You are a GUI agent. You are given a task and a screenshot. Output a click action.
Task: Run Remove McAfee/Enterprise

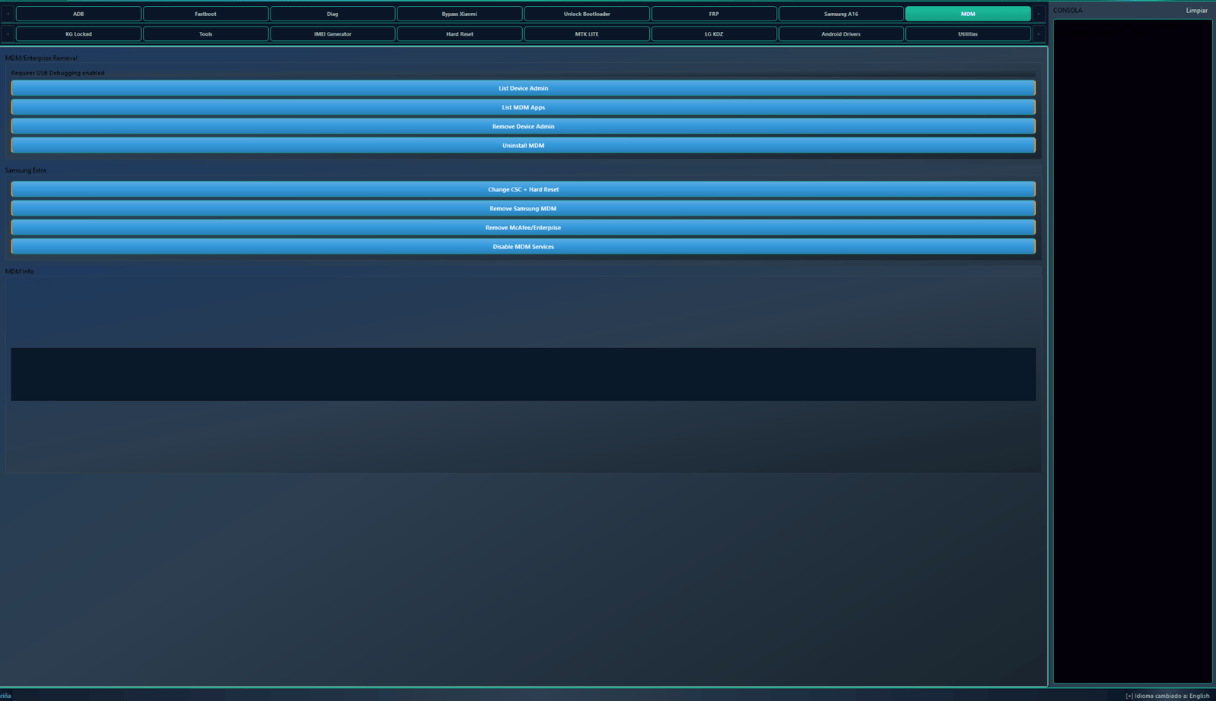523,228
